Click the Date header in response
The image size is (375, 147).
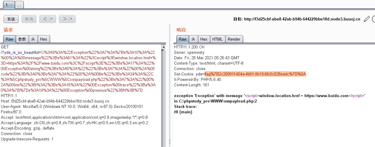point(207,58)
